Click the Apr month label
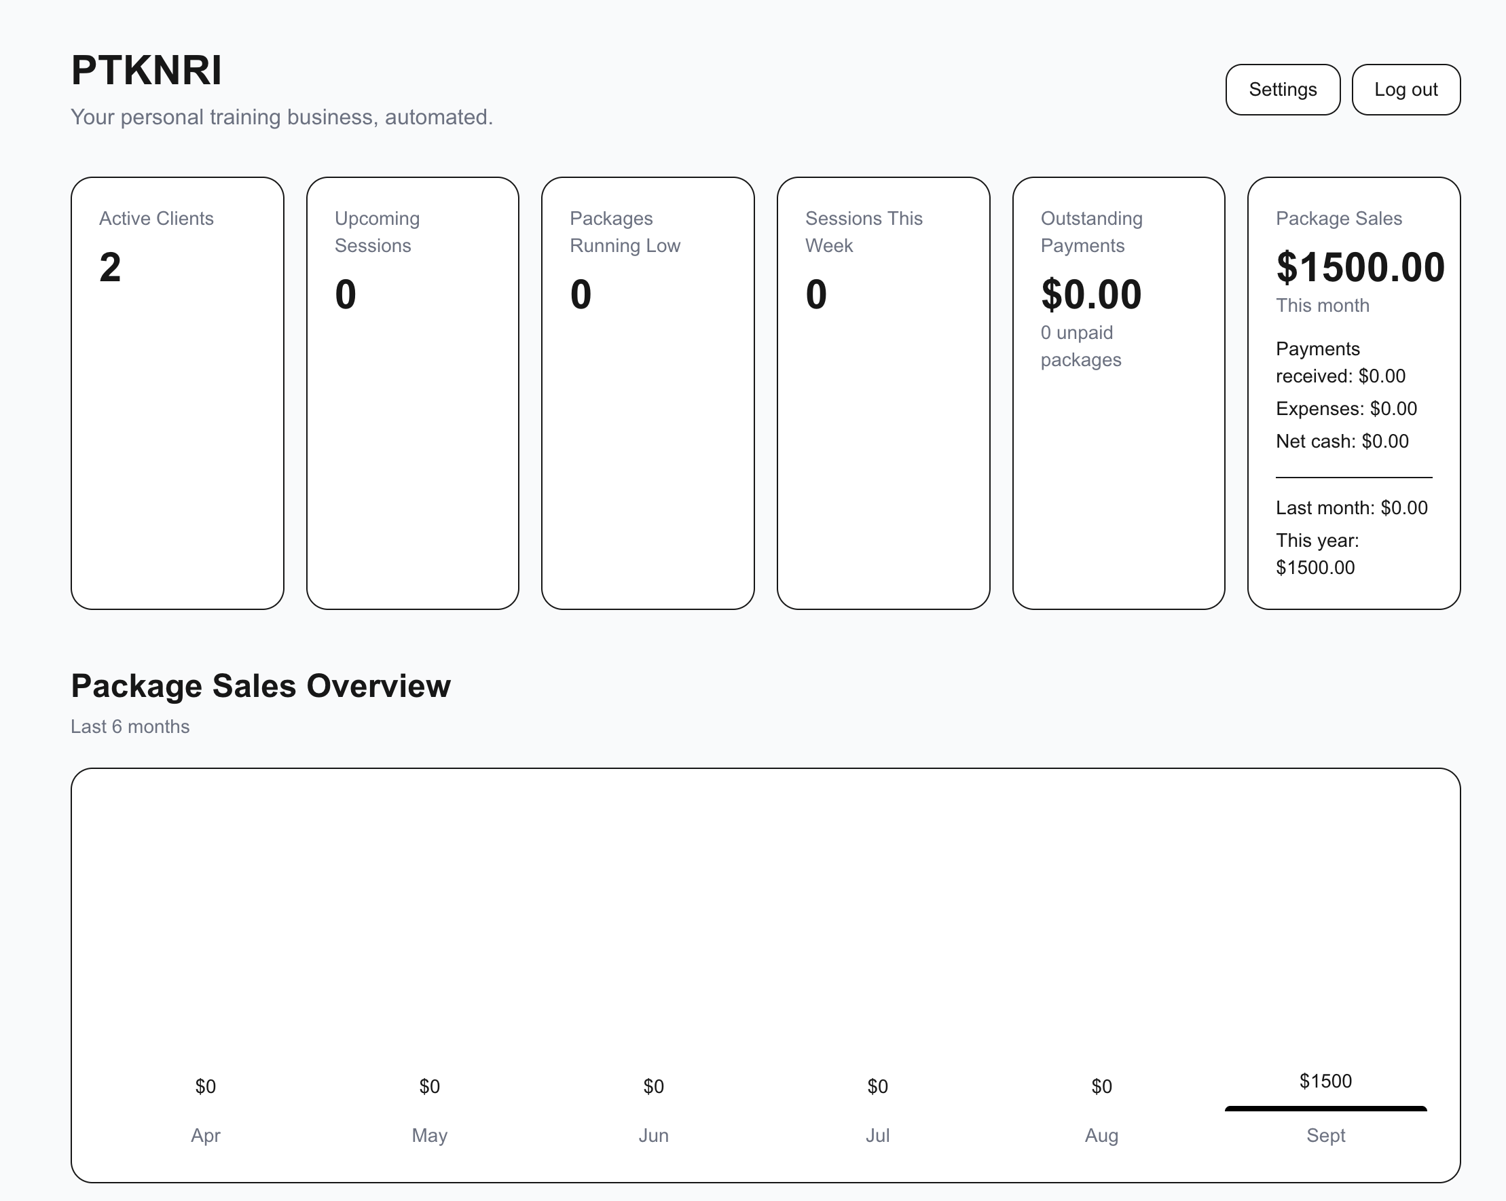The width and height of the screenshot is (1506, 1201). (x=205, y=1135)
